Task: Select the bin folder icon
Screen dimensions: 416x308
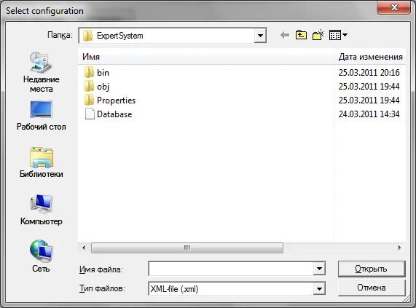Action: 89,72
